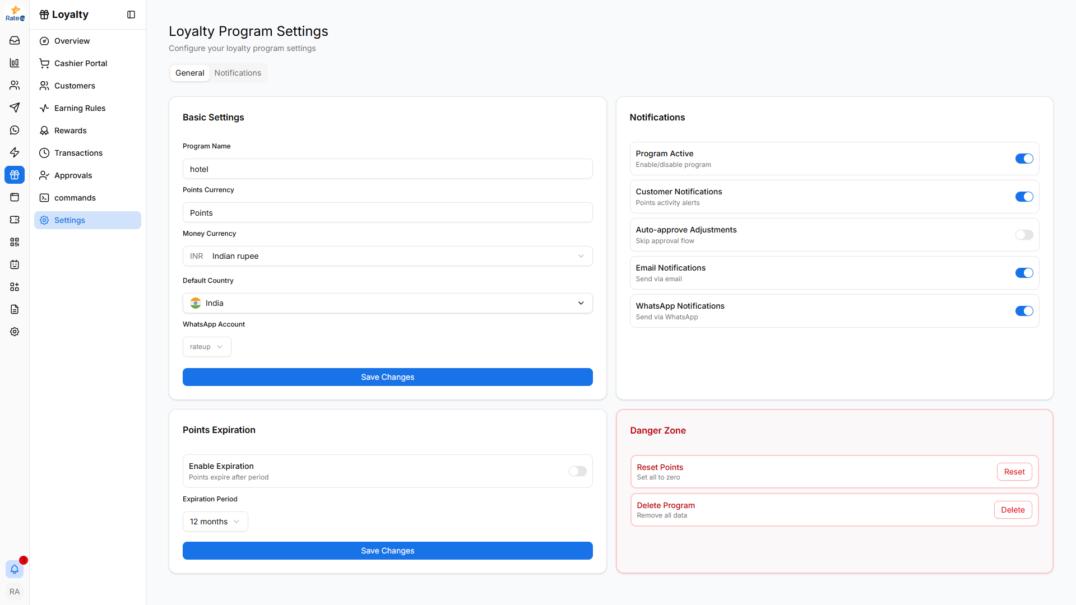This screenshot has width=1076, height=605.
Task: Click Save Changes under Basic Settings
Action: tap(387, 377)
